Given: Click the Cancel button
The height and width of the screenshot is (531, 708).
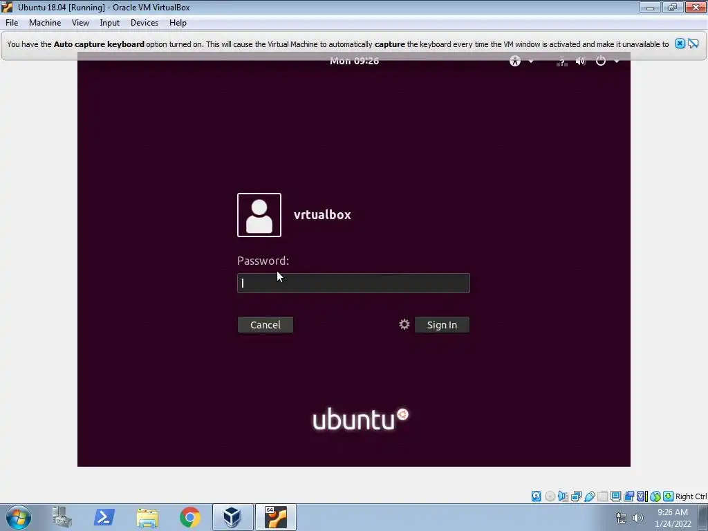Looking at the screenshot, I should point(265,325).
